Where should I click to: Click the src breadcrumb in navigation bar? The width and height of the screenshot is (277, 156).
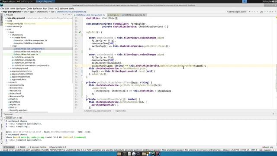(25, 12)
